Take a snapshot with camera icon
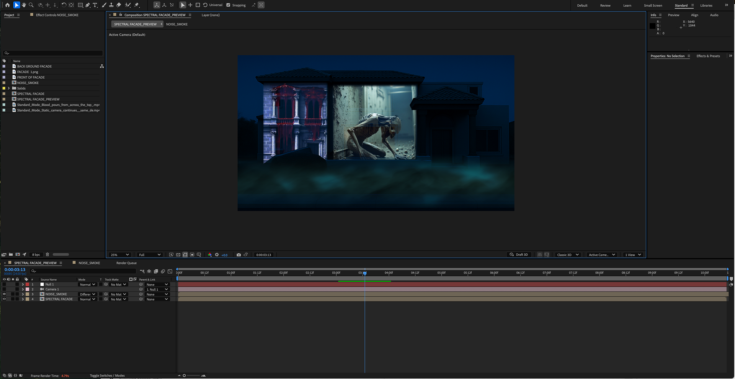735x379 pixels. [238, 255]
